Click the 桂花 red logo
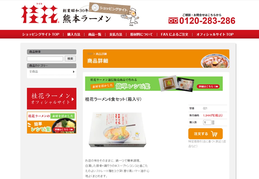Viewport: 259px width, 179px height. tap(40, 14)
